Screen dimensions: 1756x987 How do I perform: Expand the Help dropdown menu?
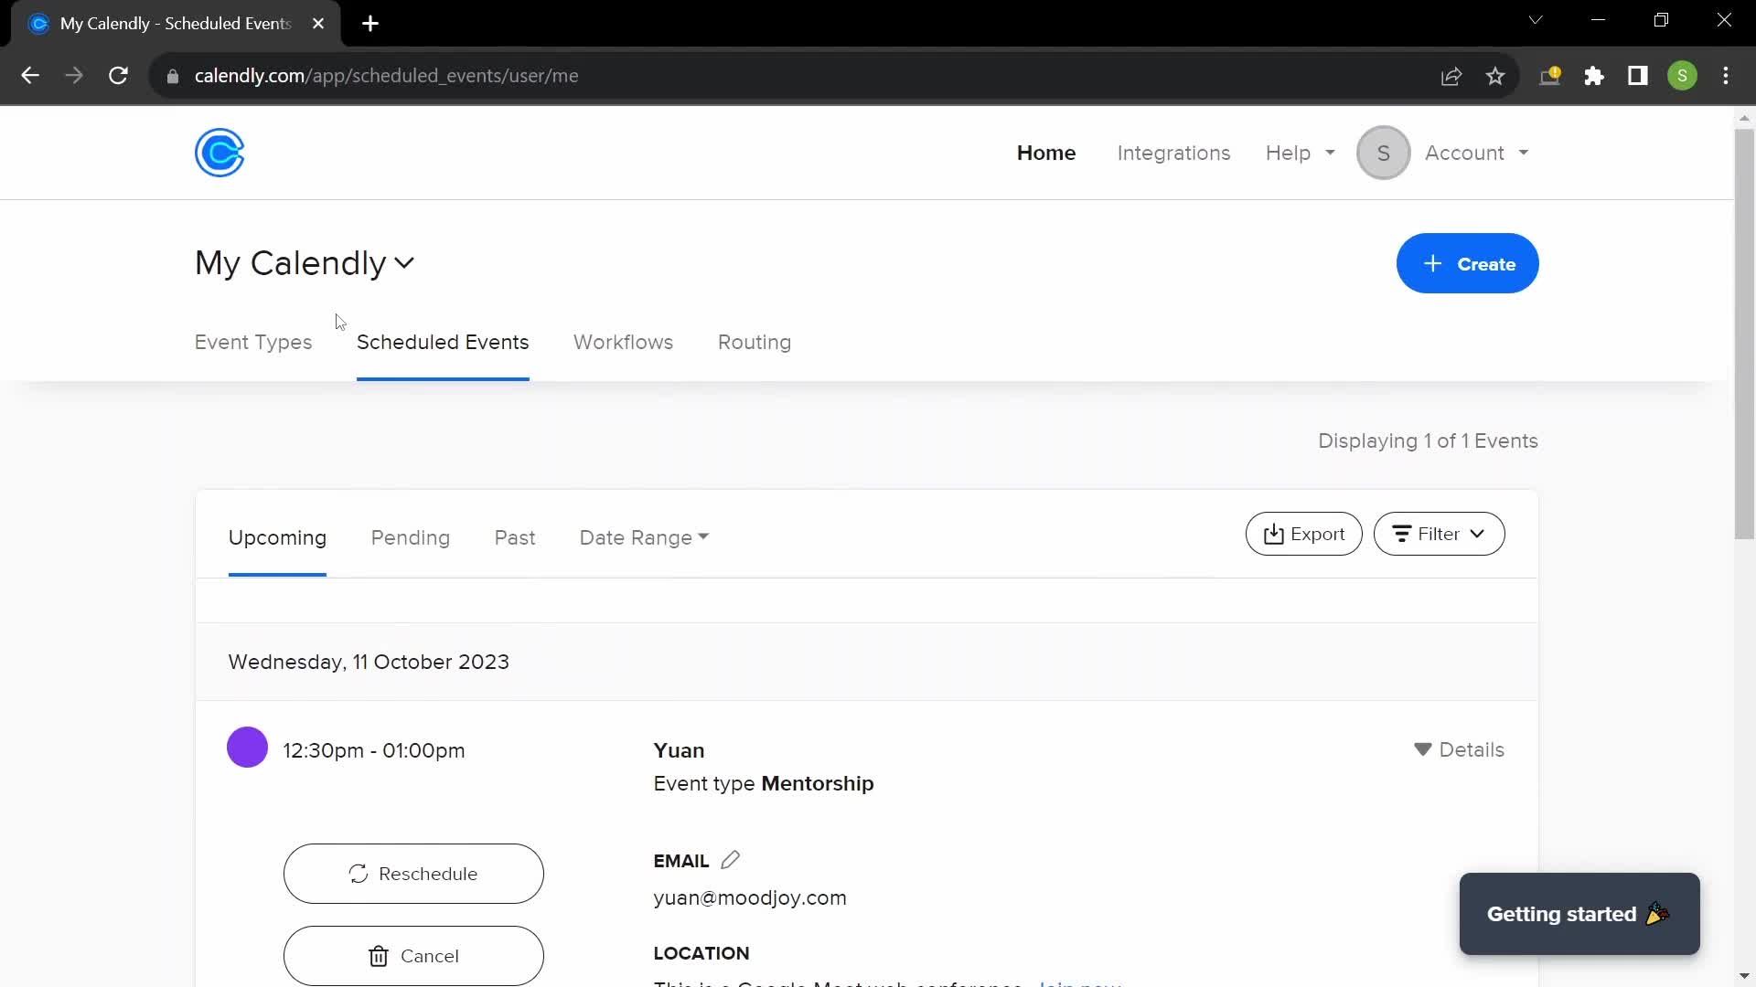[1301, 152]
